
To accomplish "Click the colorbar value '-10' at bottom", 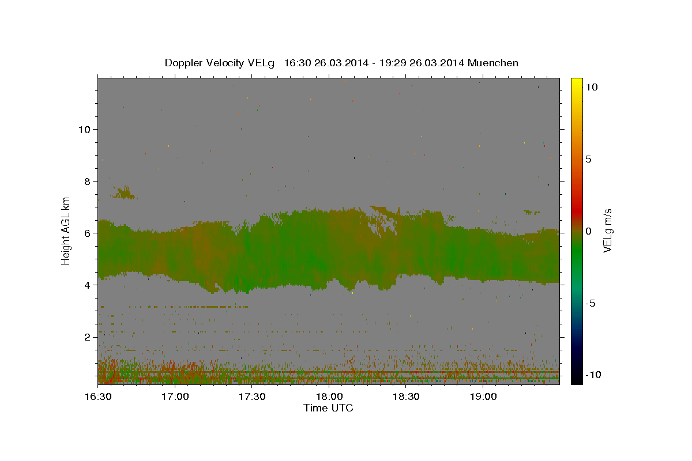I will [593, 375].
